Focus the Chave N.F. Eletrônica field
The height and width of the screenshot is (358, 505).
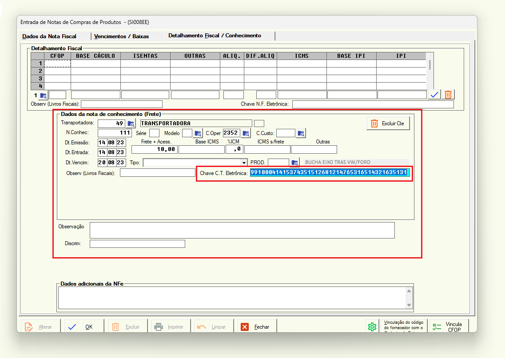373,104
